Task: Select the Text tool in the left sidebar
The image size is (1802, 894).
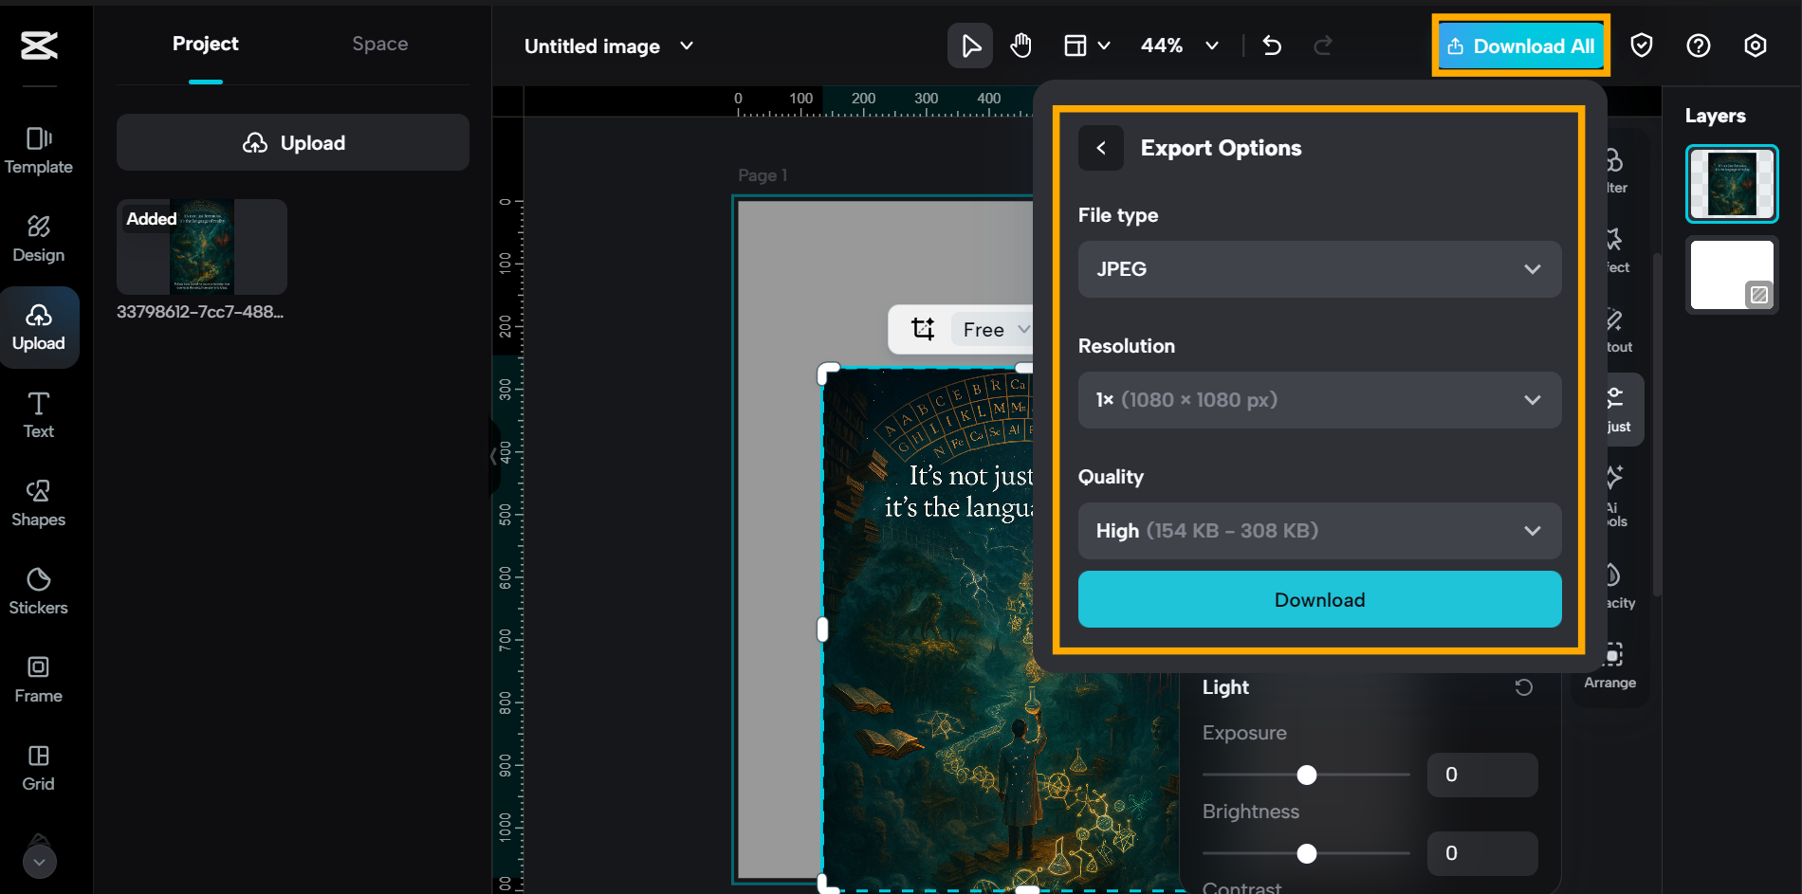Action: point(38,414)
